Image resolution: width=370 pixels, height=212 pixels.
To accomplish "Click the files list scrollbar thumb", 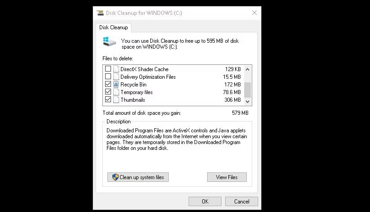I will click(x=247, y=90).
